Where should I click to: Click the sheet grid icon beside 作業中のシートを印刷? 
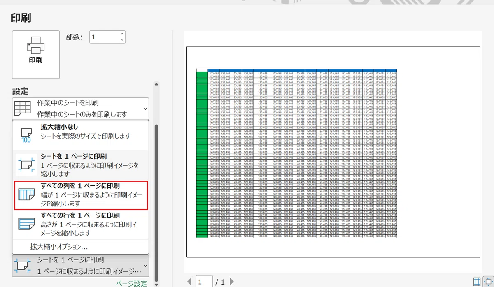click(x=22, y=108)
